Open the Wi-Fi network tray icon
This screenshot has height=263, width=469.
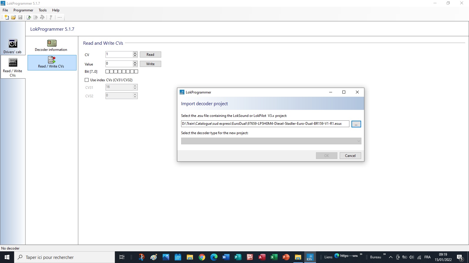(419, 257)
